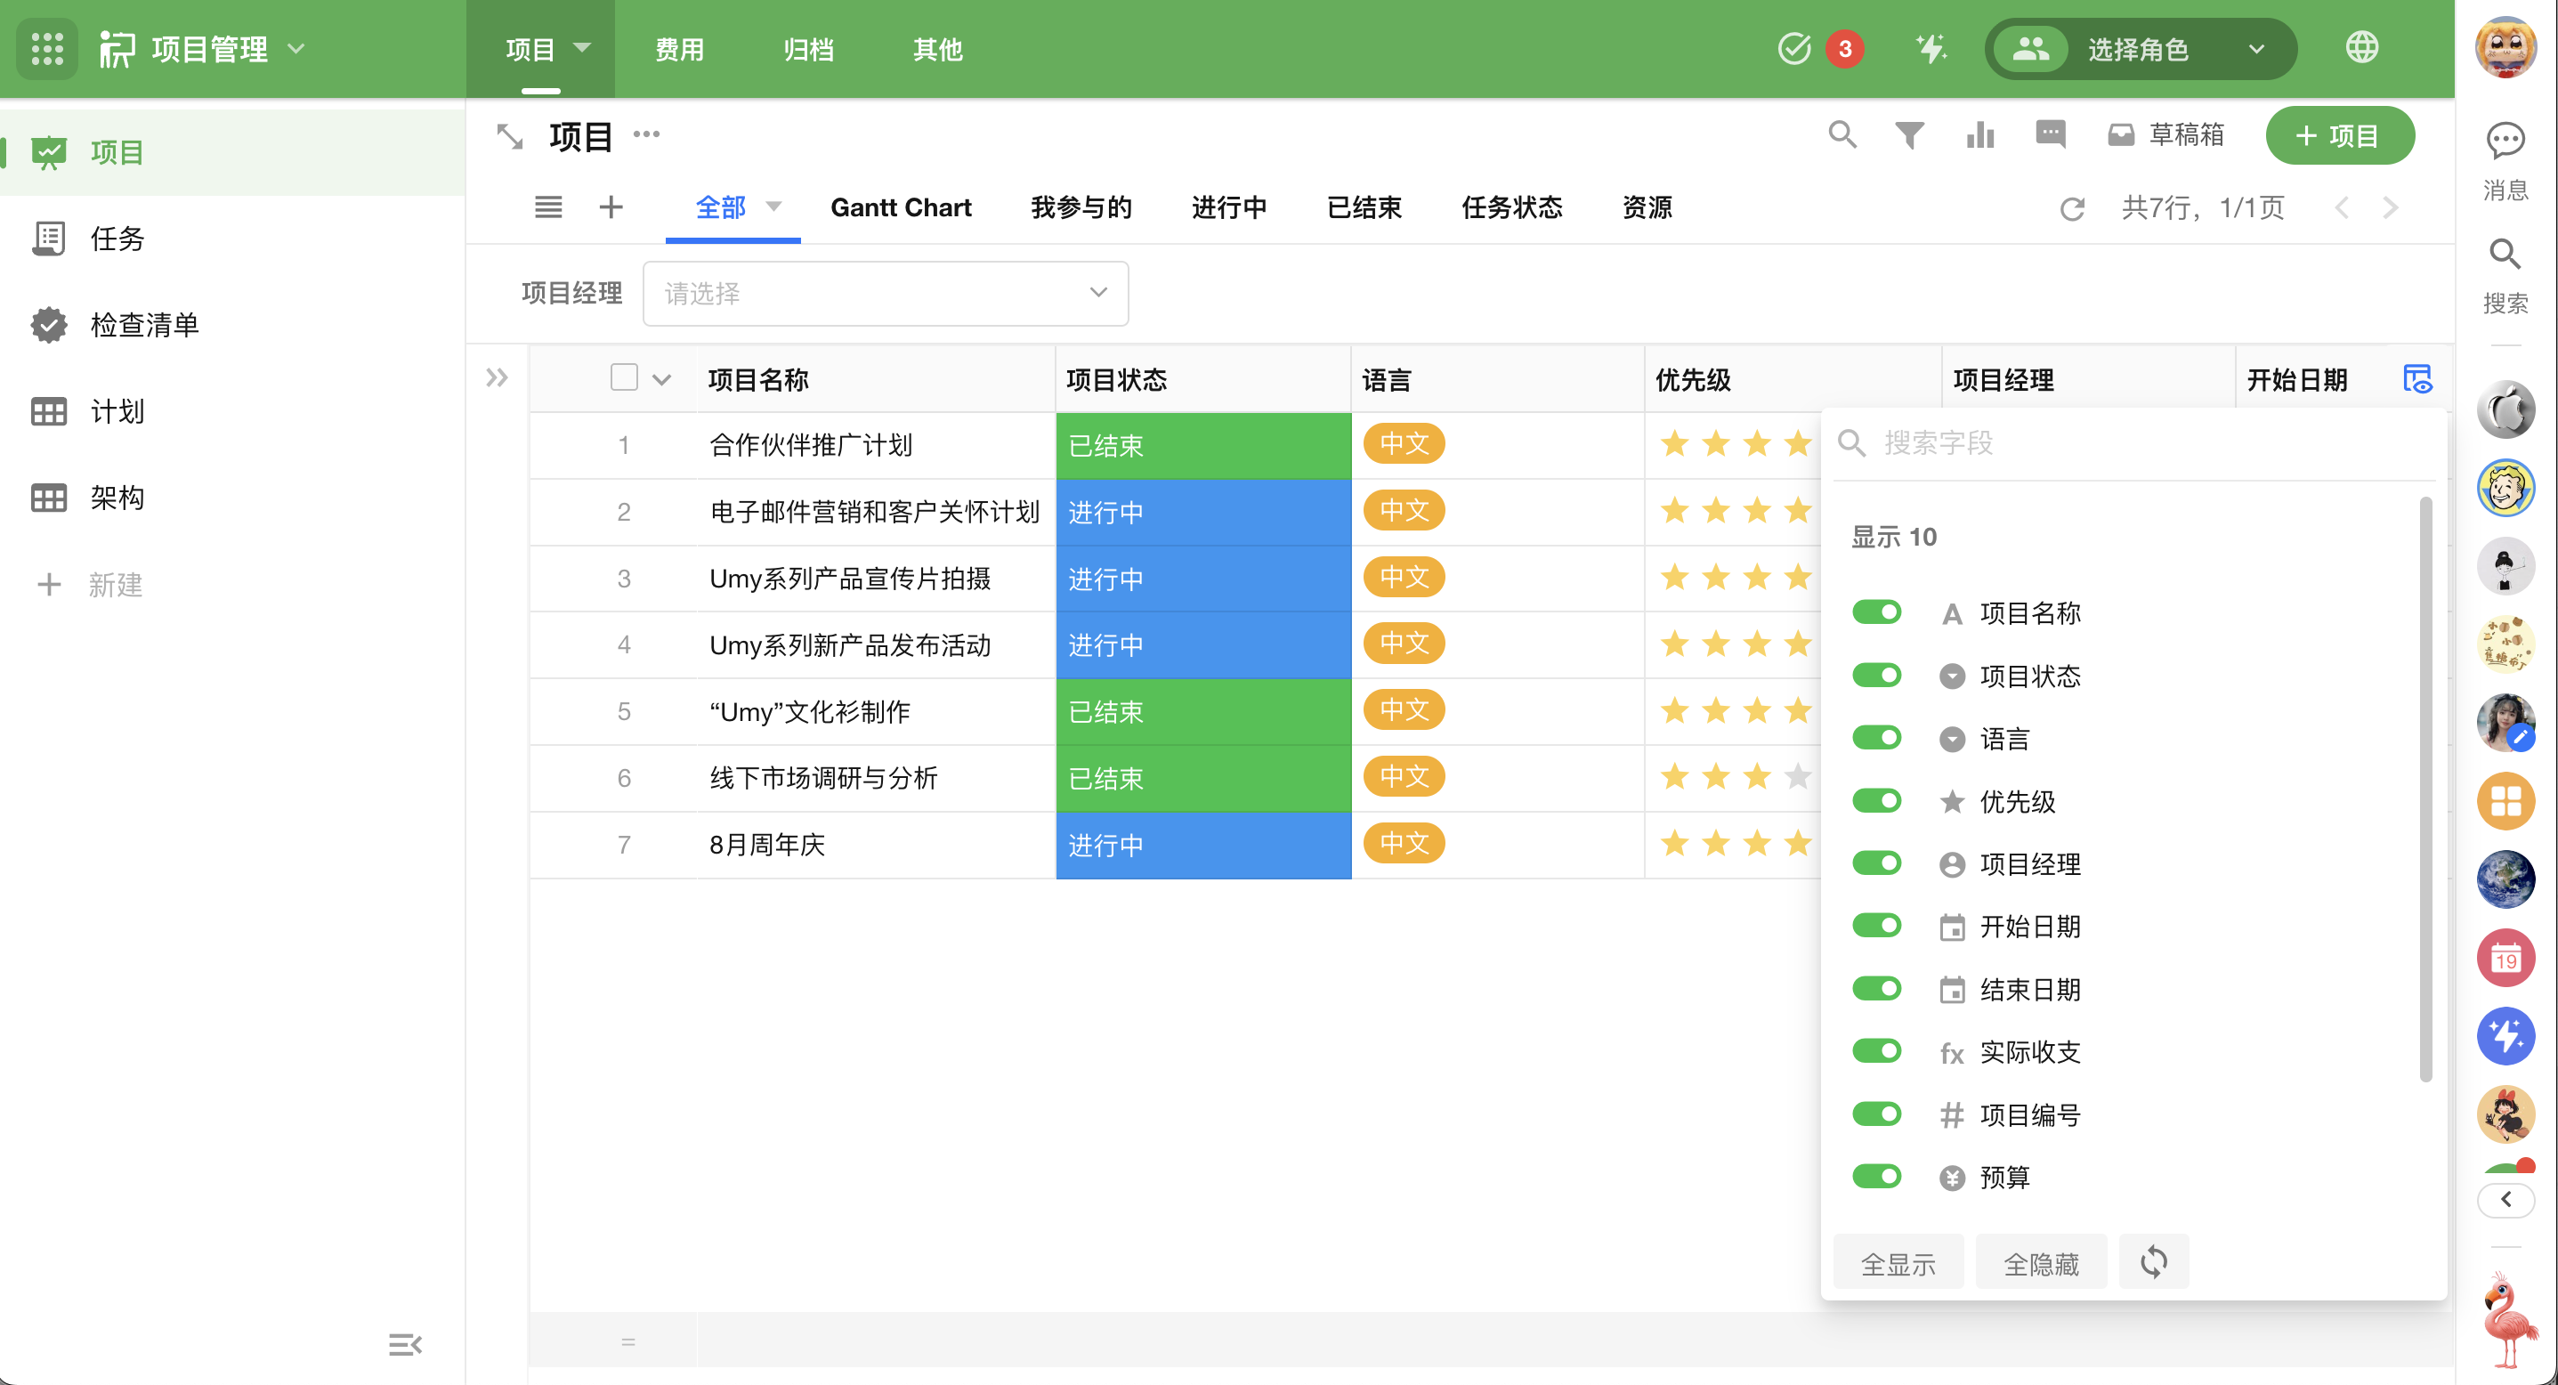Click the globe language icon
The width and height of the screenshot is (2558, 1385).
(x=2361, y=48)
